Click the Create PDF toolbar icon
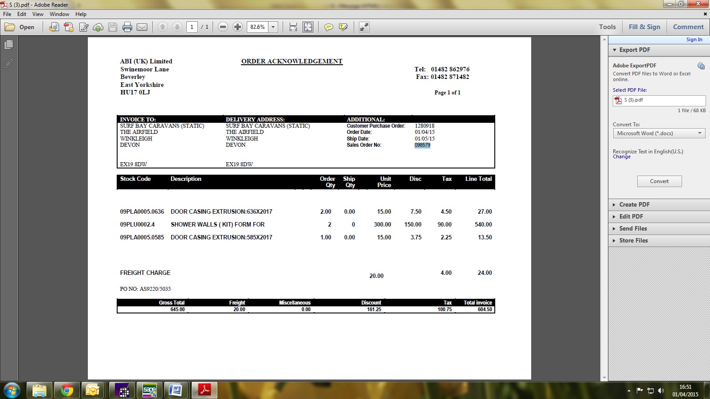This screenshot has width=710, height=399. tap(69, 27)
